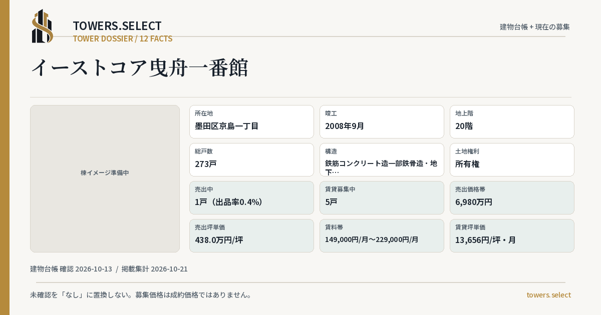601x315 pixels.
Task: Select the 賃貸坪単価 13,656円/坪・月 card
Action: [512, 235]
